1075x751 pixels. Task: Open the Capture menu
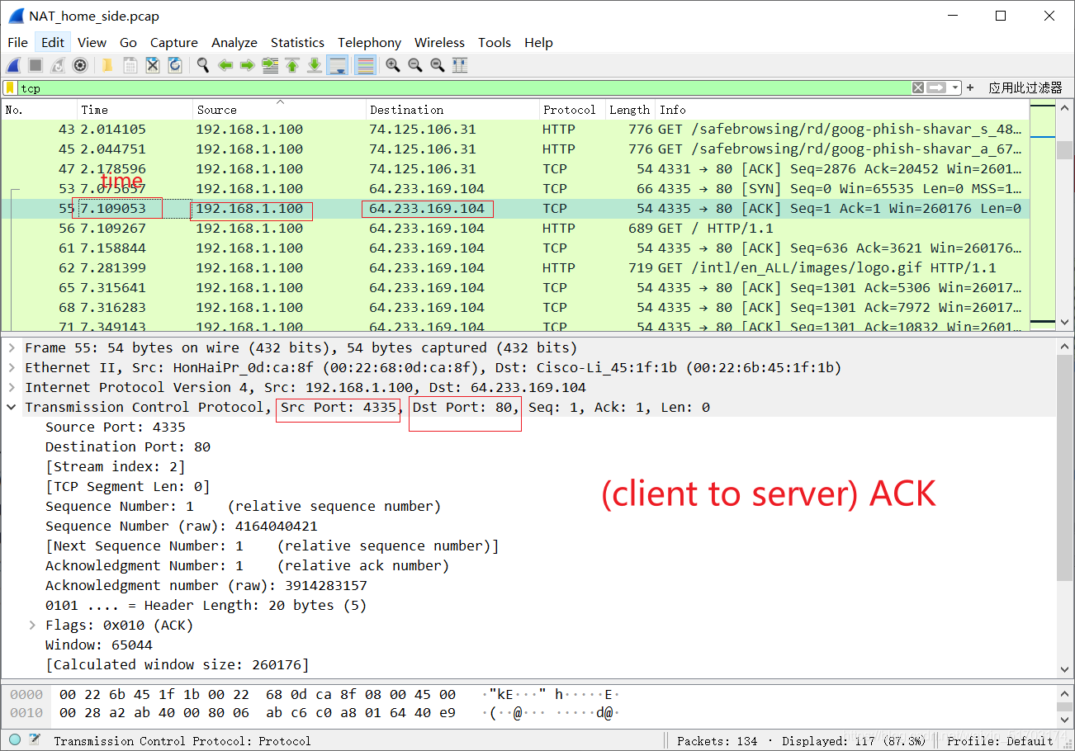tap(173, 42)
